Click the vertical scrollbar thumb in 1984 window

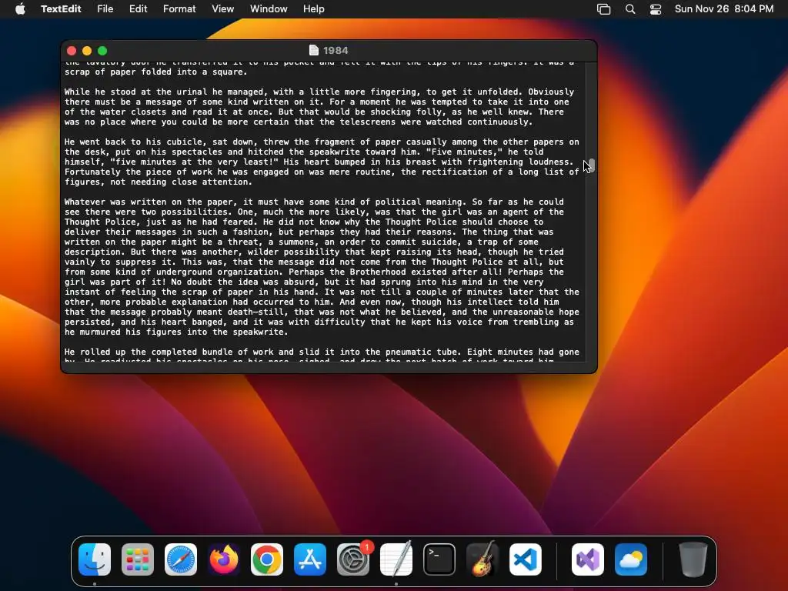coord(592,165)
